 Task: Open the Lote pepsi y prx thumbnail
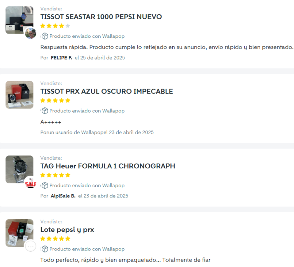point(20,233)
